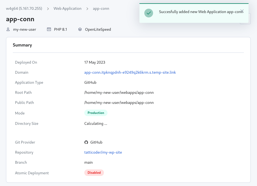Click the my-new-user system user label
The width and height of the screenshot is (257, 186).
pos(25,29)
